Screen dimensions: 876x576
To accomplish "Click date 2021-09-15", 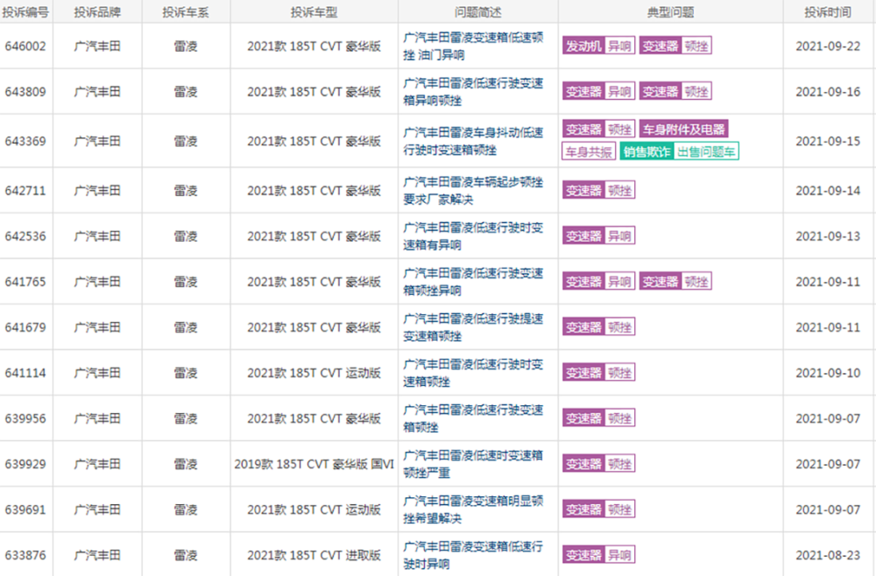I will point(828,141).
